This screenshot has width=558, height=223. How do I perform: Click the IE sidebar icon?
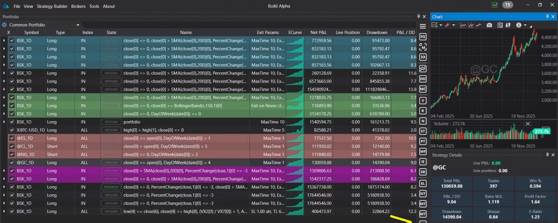(x=423, y=162)
